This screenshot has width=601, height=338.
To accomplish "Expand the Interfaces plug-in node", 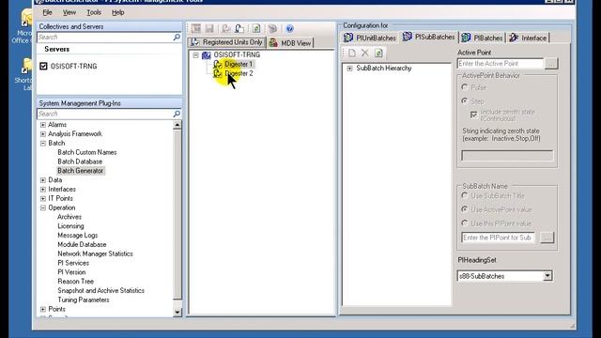I will (43, 189).
